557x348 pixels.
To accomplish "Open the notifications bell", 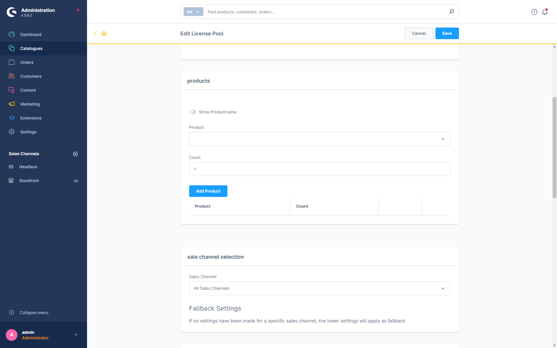I will click(545, 12).
